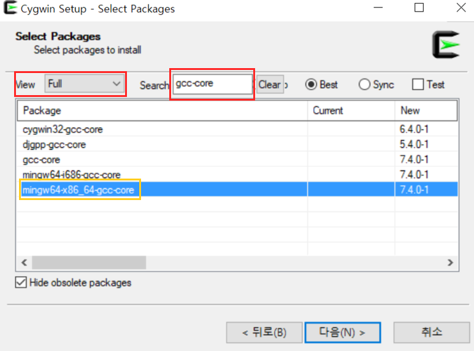Select the cygwin32-gcc-core package row
474x351 pixels.
click(237, 129)
